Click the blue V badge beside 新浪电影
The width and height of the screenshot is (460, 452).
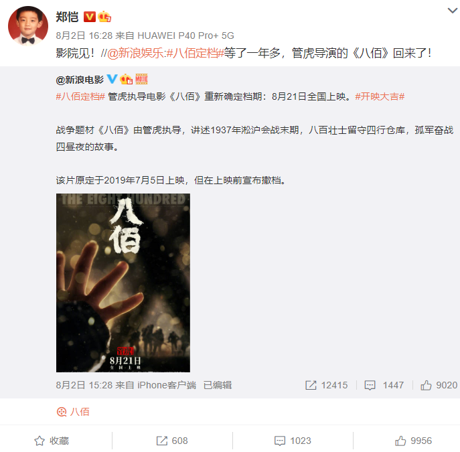coord(112,79)
